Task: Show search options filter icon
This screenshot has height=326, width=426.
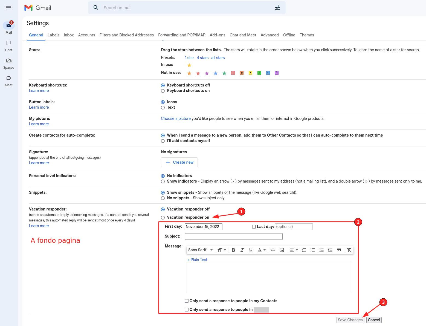Action: coord(278,8)
